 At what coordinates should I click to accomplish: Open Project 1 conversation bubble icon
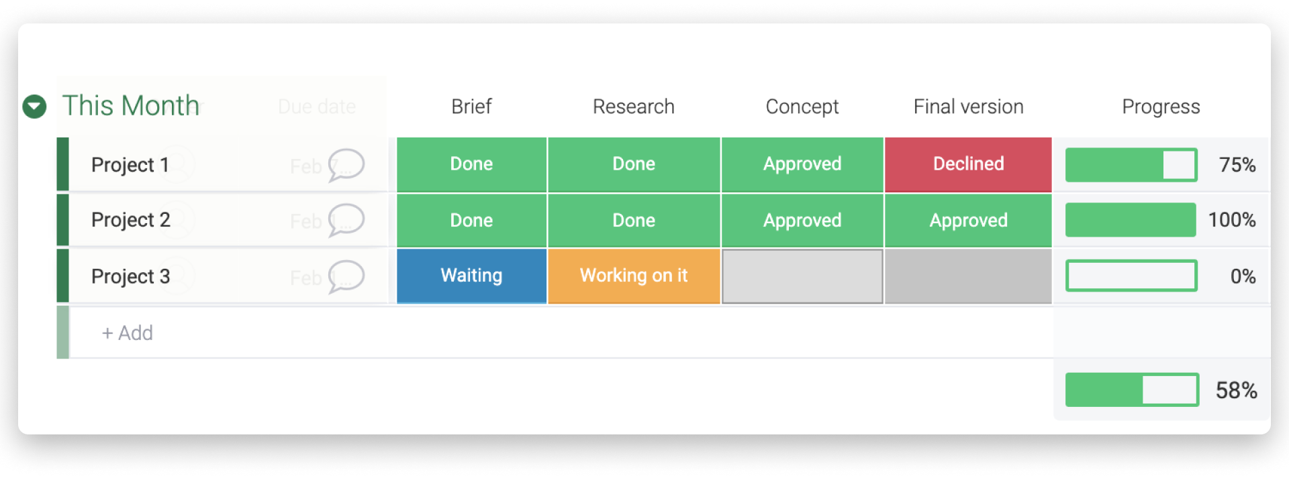coord(346,165)
